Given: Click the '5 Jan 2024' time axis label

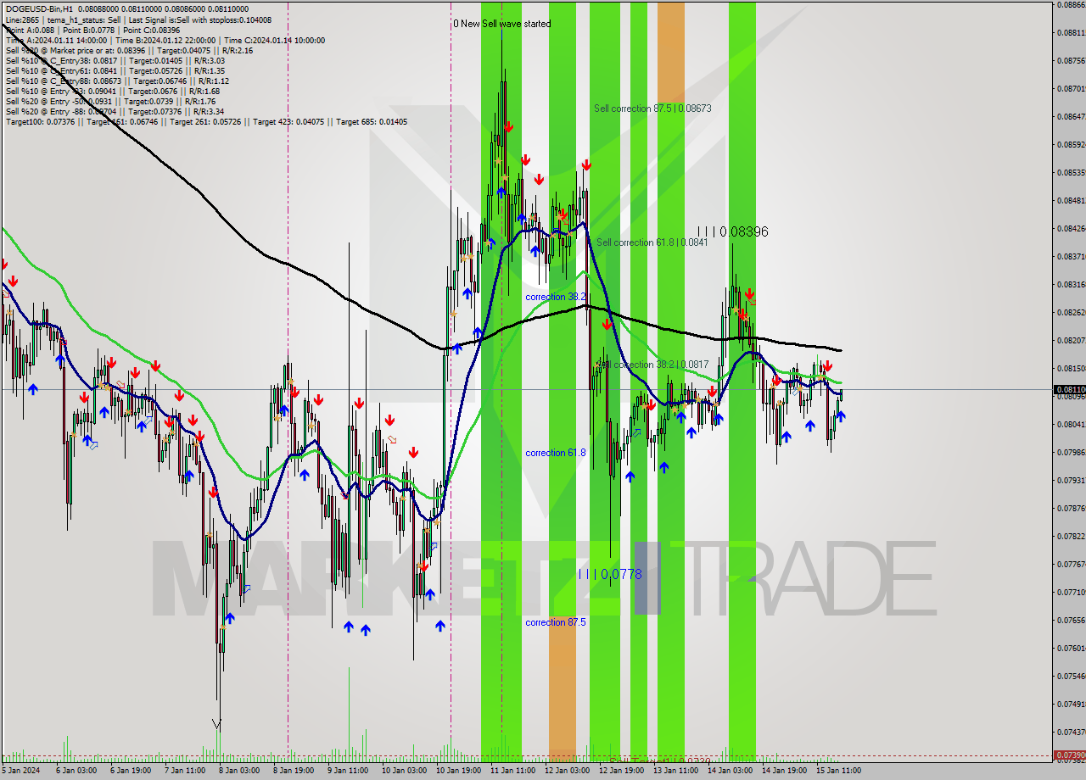Looking at the screenshot, I should tap(21, 771).
